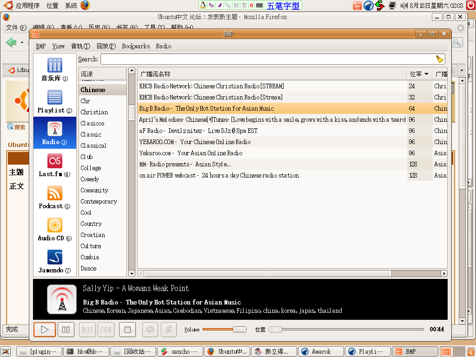This screenshot has width=476, height=357.
Task: Open the music library source icon
Action: coord(55,70)
